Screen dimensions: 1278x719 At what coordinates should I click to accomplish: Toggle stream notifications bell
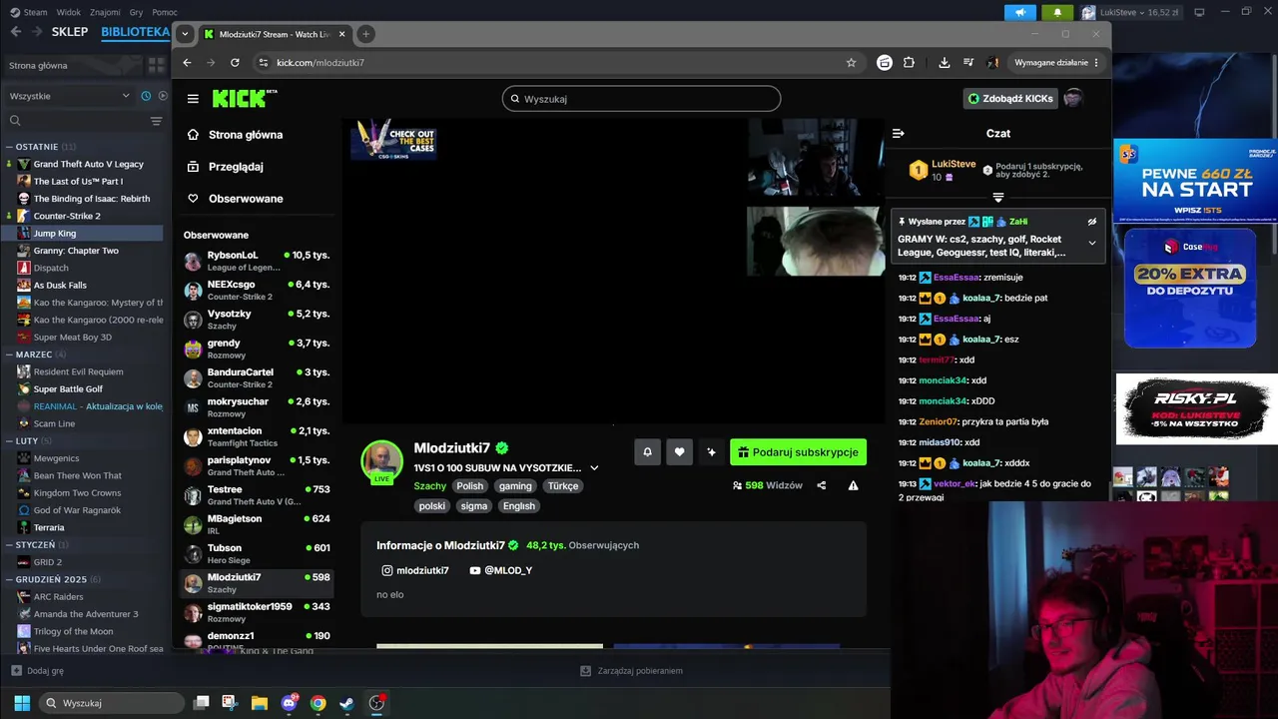click(x=647, y=452)
